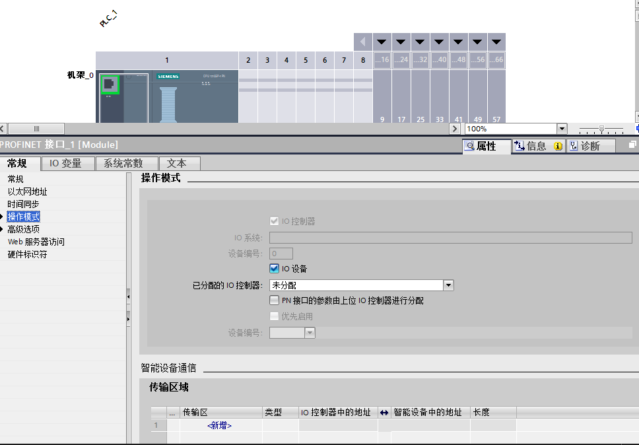Expand slot group ...56 arrow
This screenshot has height=445, width=639.
pyautogui.click(x=478, y=42)
